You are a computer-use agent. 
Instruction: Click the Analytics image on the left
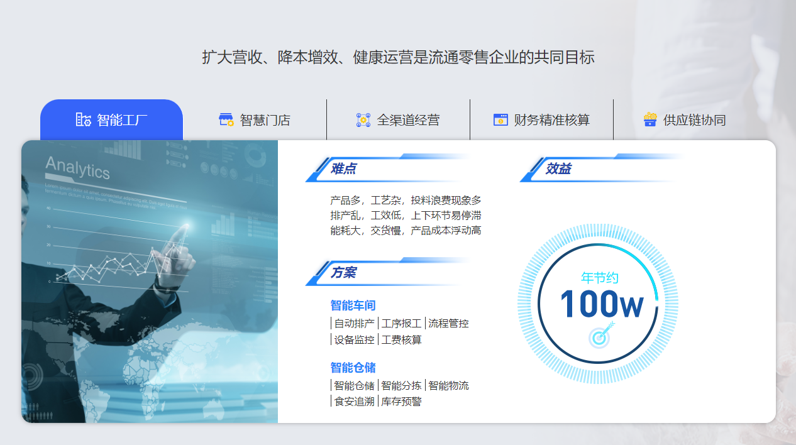pos(150,282)
